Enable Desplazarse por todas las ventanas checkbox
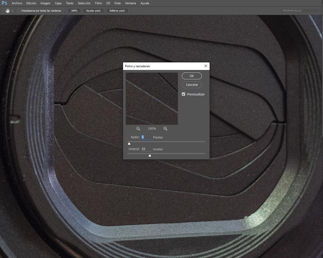 tap(19, 10)
